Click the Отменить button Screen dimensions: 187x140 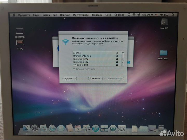(95, 79)
